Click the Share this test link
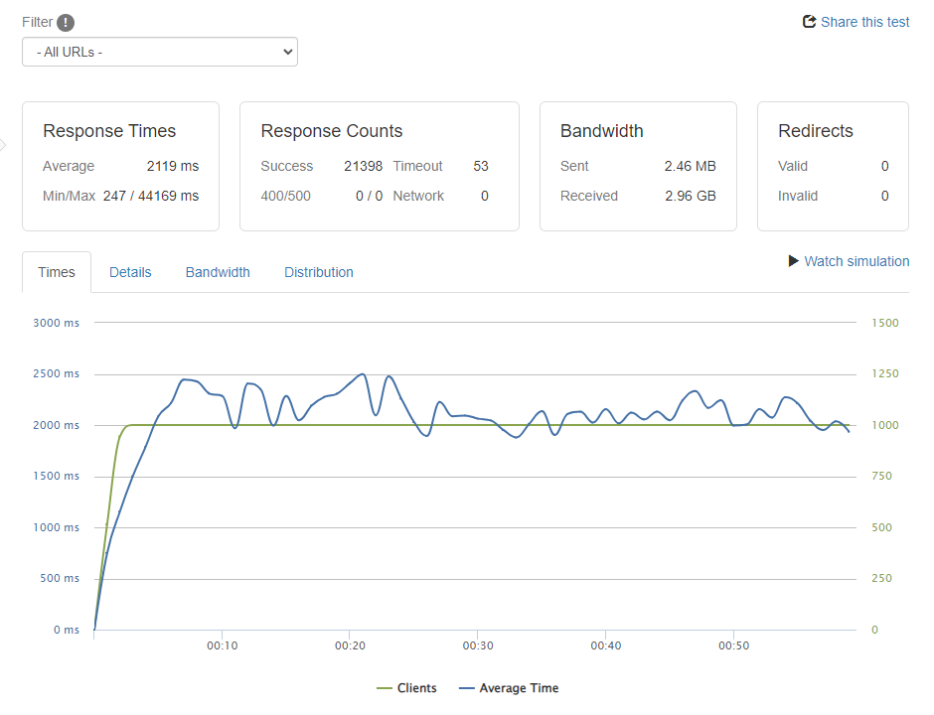Viewport: 934px width, 715px height. pos(864,22)
